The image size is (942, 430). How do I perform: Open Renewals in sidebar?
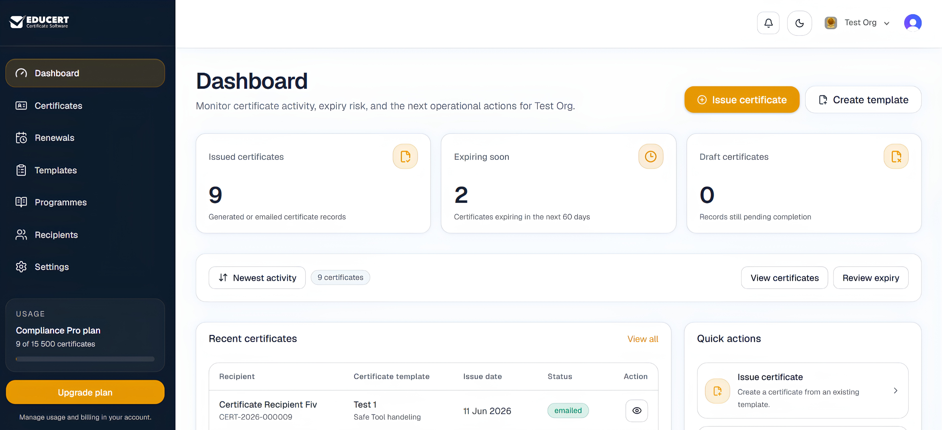point(85,138)
